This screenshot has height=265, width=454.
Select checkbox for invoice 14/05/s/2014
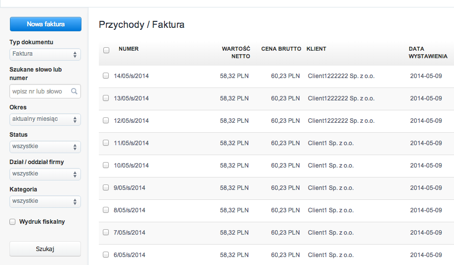pos(106,76)
